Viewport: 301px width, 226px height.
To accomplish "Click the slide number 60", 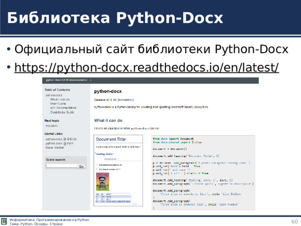I will 295,222.
